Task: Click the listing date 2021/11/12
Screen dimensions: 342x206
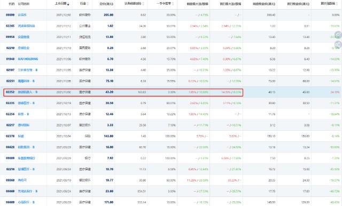Action: [64, 26]
